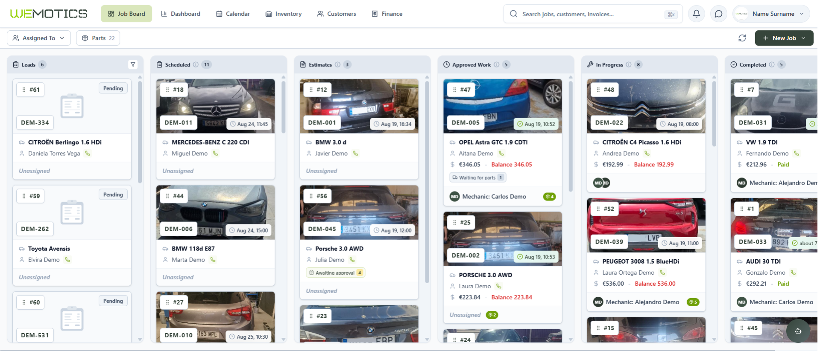Click the Pending badge on job #59
The height and width of the screenshot is (351, 820).
(113, 194)
